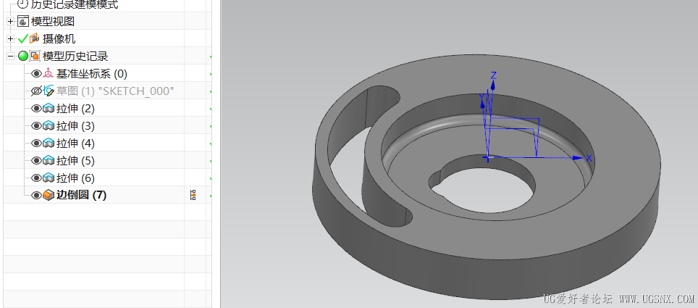The width and height of the screenshot is (698, 308).
Task: Click the 模型历史记录 folder icon
Action: click(x=34, y=56)
